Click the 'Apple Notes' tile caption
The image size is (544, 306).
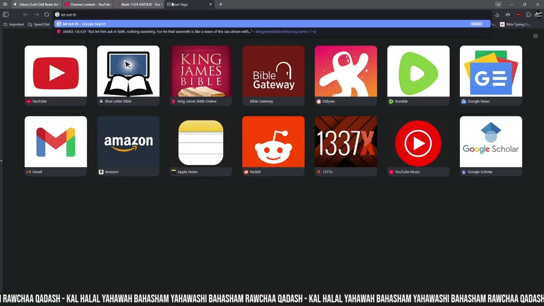click(x=187, y=172)
